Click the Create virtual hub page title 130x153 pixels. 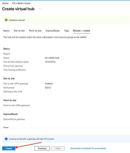click(x=18, y=9)
